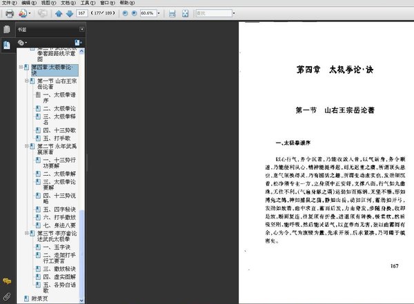
Task: Select bookmark 第三节 李亦畲论述武氏太极拳
Action: [57, 236]
